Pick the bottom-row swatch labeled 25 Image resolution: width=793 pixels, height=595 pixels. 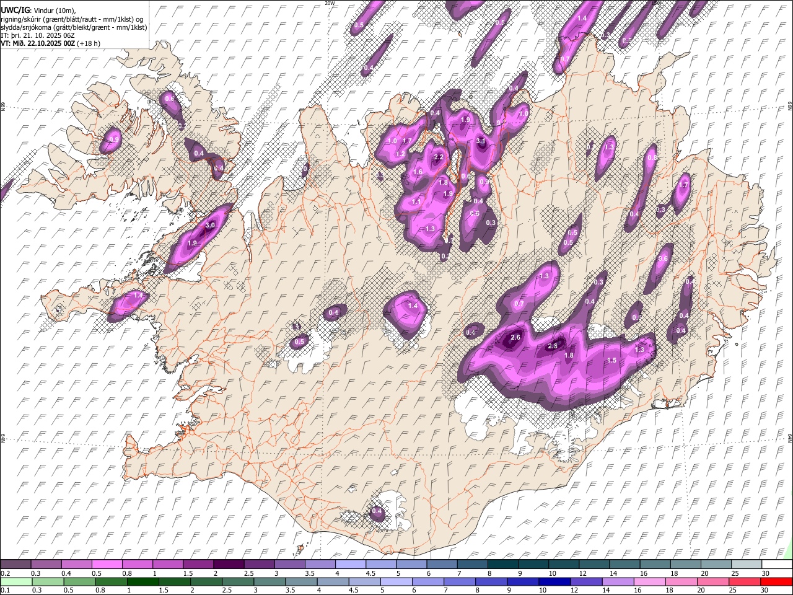(x=745, y=581)
